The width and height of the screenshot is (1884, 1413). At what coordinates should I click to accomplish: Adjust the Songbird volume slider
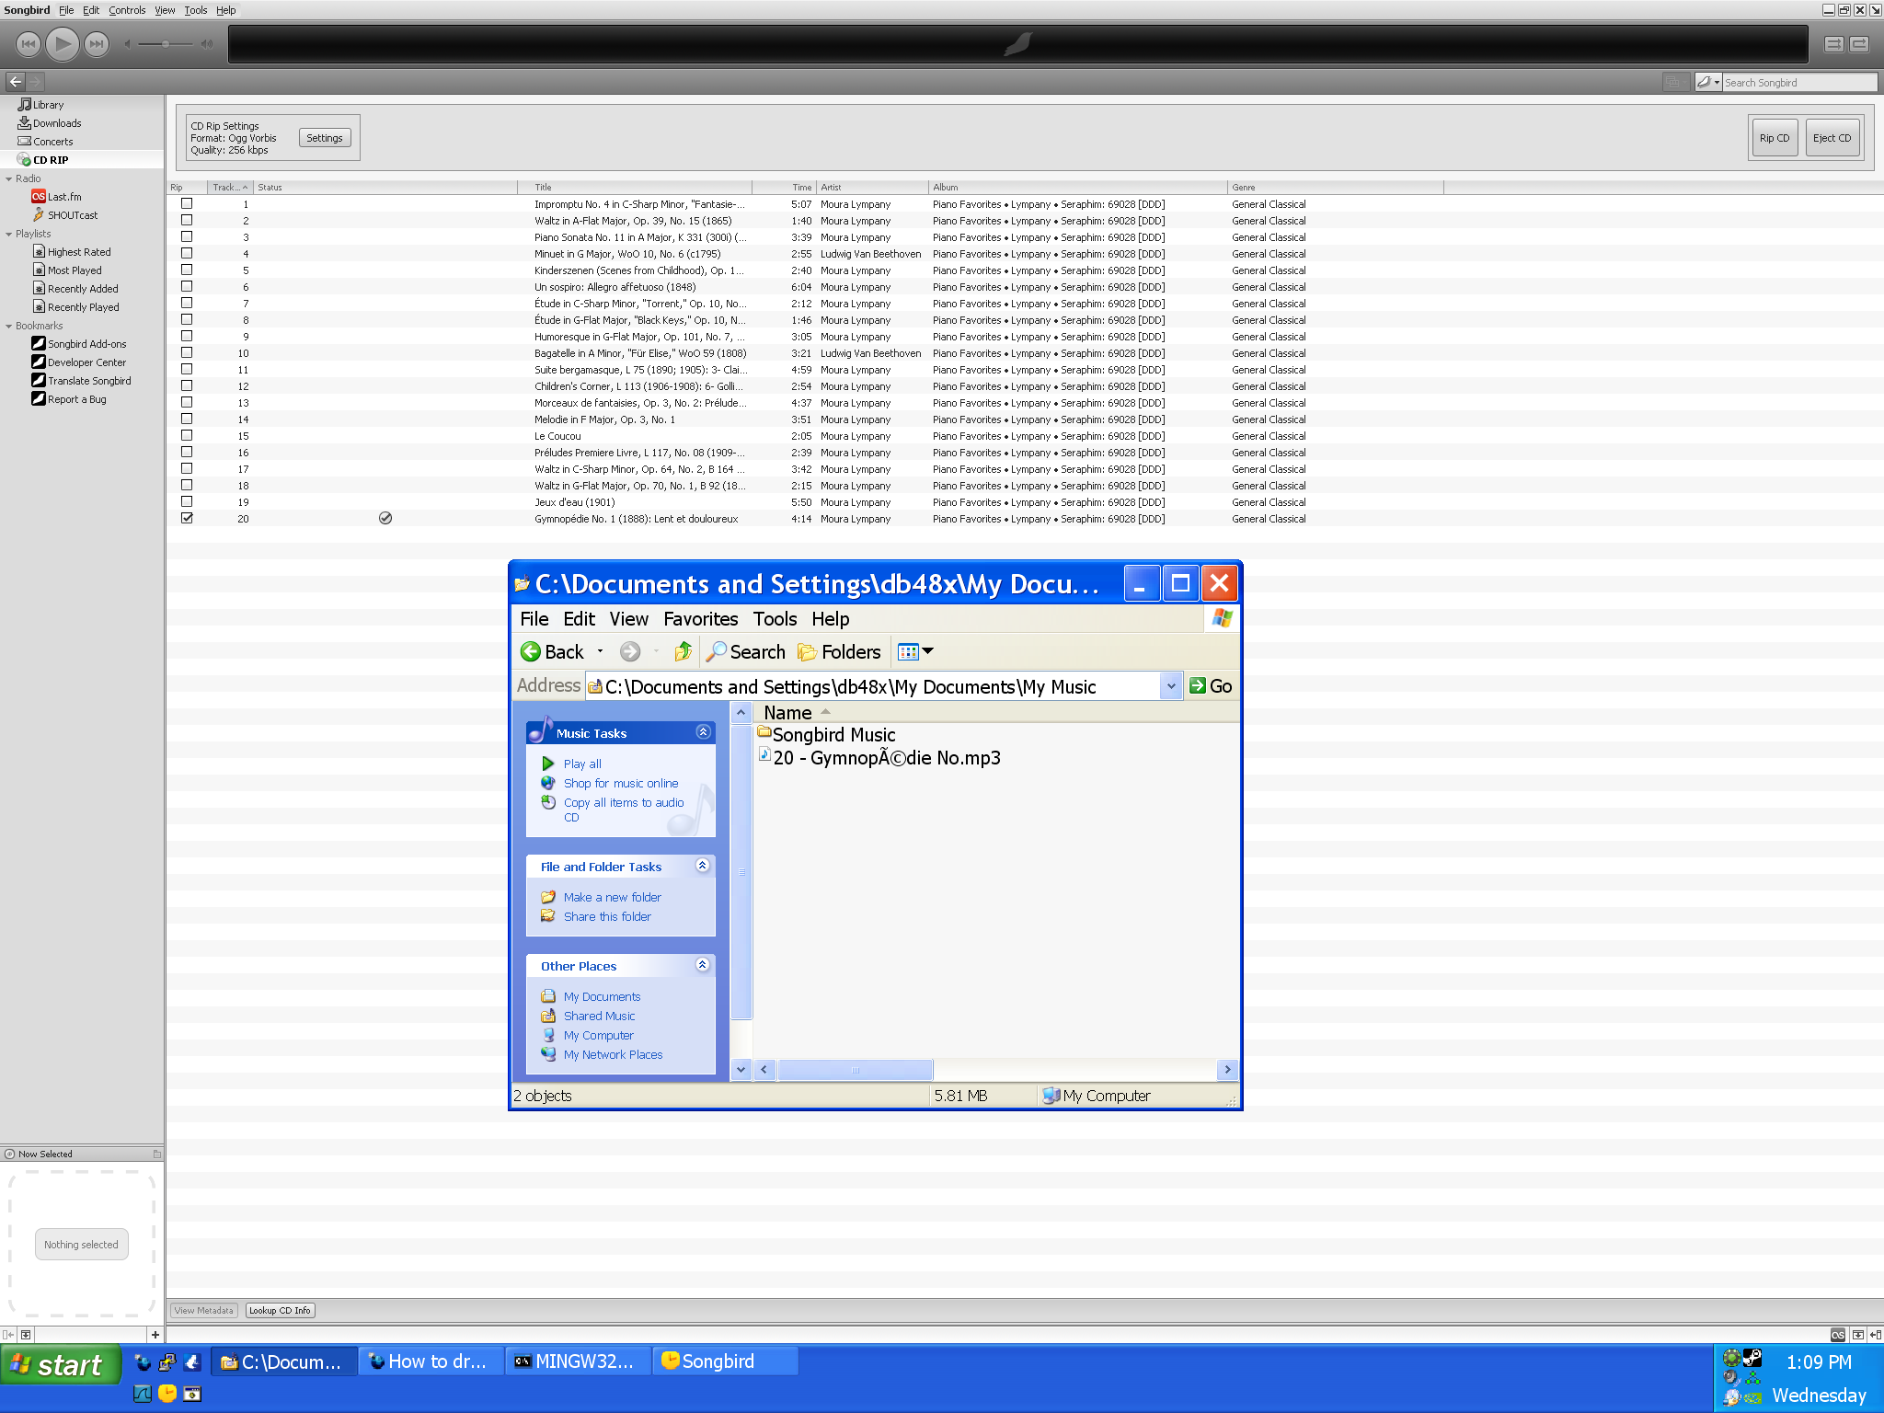point(165,44)
